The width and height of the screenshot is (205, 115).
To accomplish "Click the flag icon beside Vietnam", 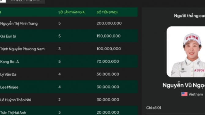I will pos(184,94).
